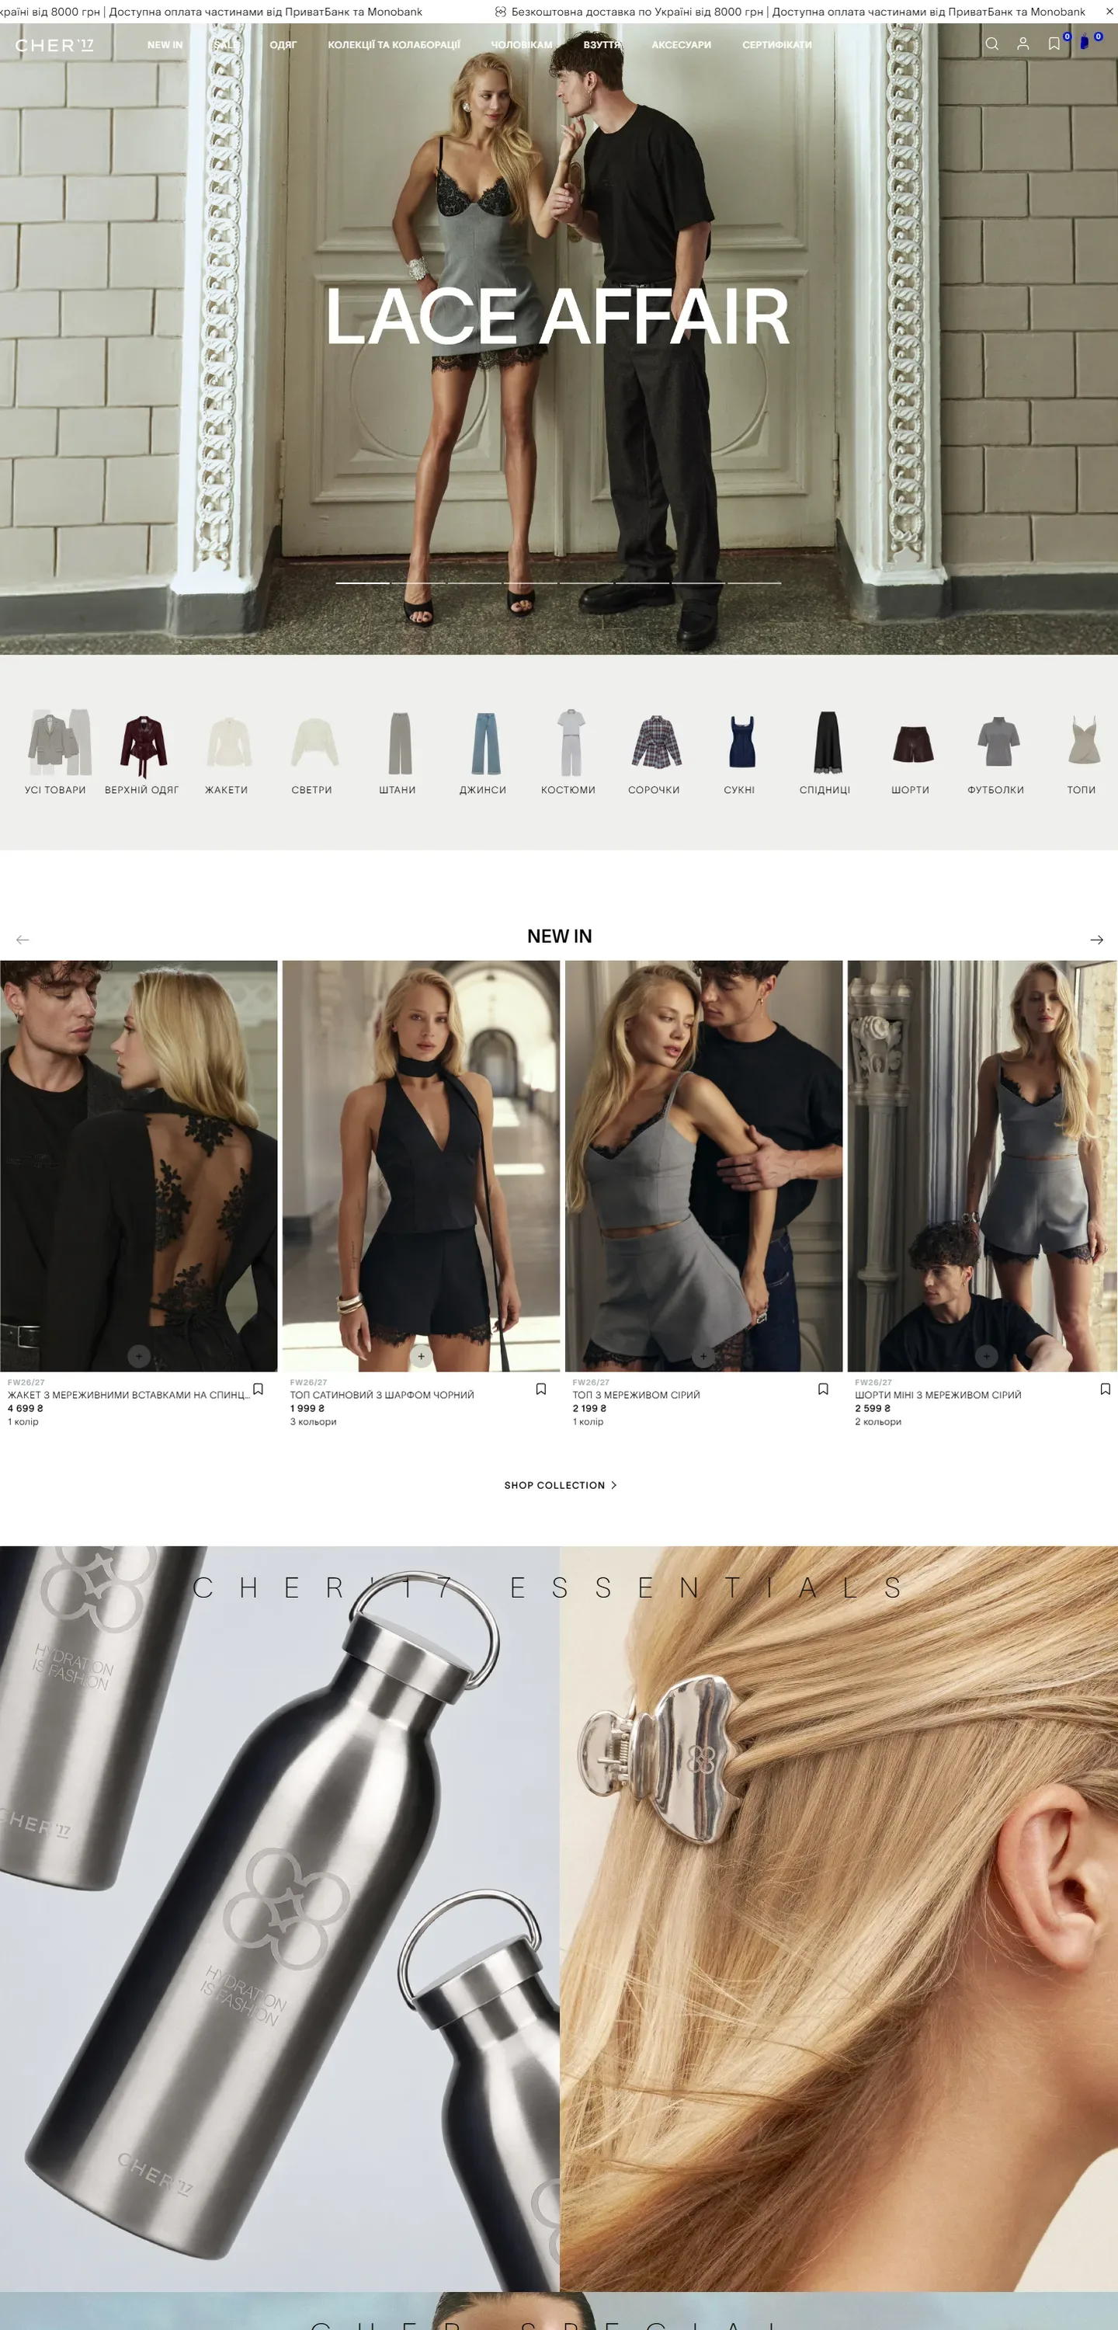Viewport: 1118px width, 2330px height.
Task: Go to the CHER'17 logo homepage
Action: click(54, 45)
